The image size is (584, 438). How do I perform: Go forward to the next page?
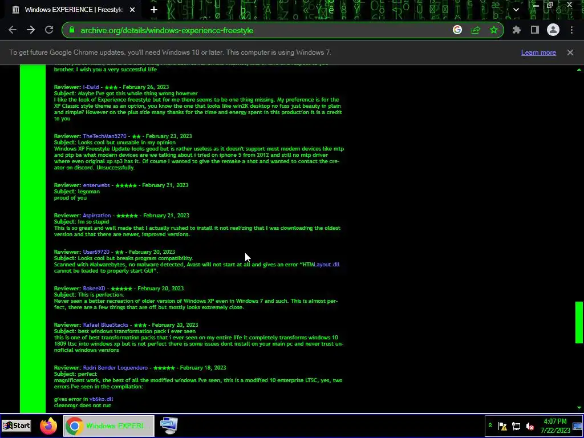[x=31, y=30]
